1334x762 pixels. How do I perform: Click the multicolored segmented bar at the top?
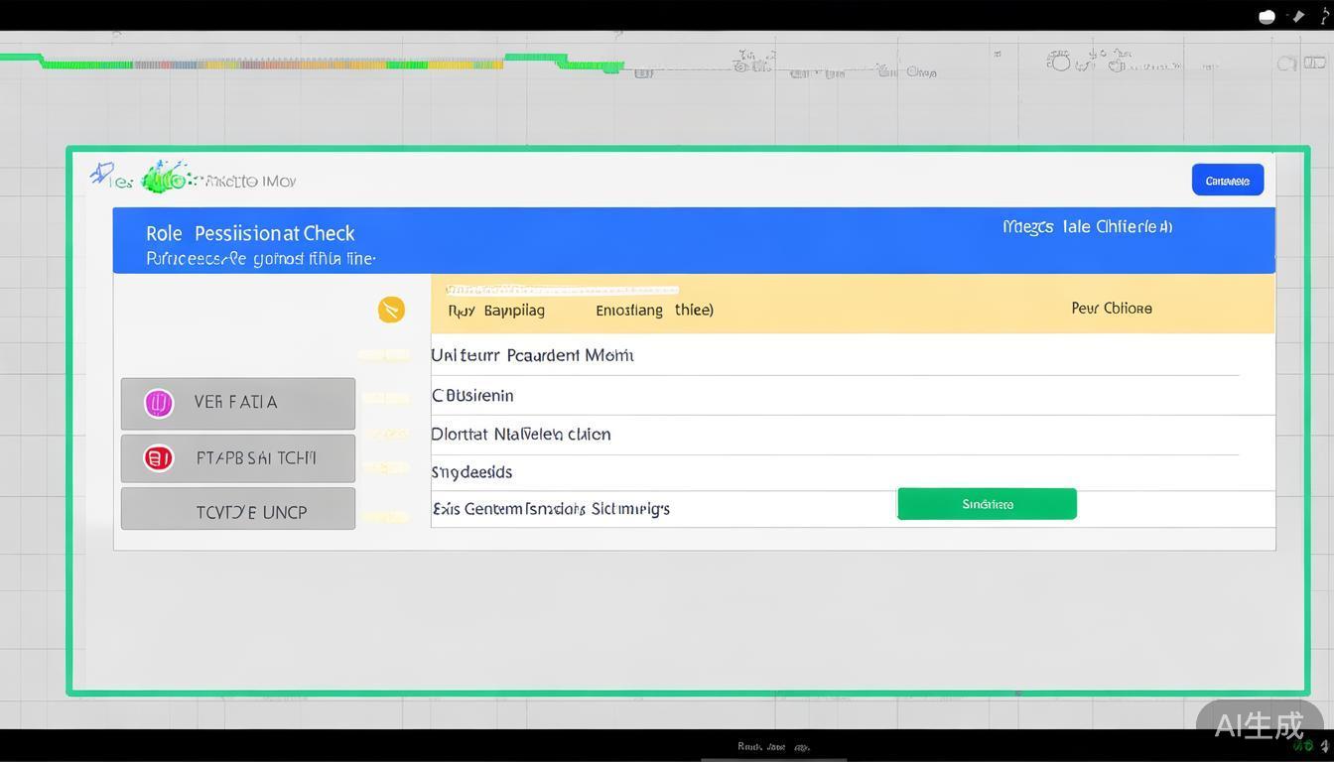pos(318,64)
